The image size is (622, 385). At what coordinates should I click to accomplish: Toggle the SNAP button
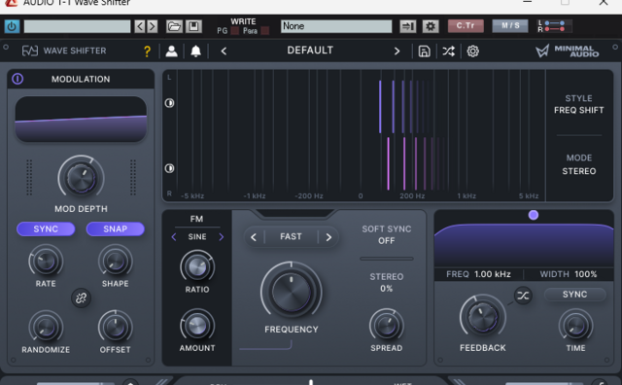(x=115, y=229)
